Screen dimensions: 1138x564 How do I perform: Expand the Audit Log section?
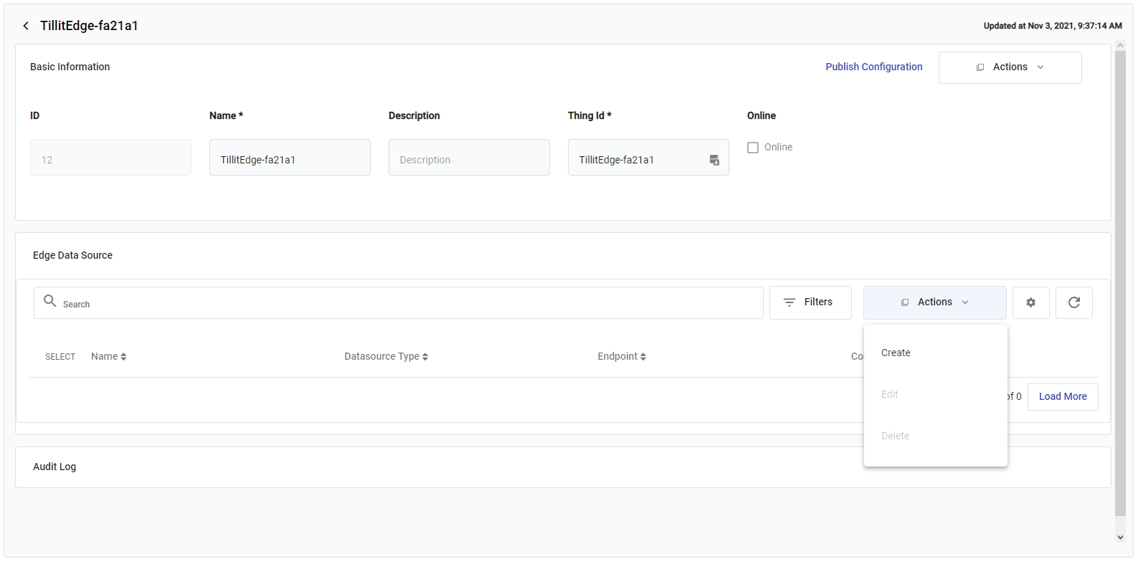point(54,467)
